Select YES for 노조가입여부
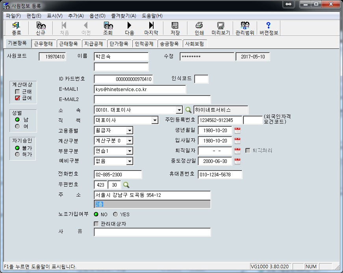343x273 pixels. [x=115, y=214]
